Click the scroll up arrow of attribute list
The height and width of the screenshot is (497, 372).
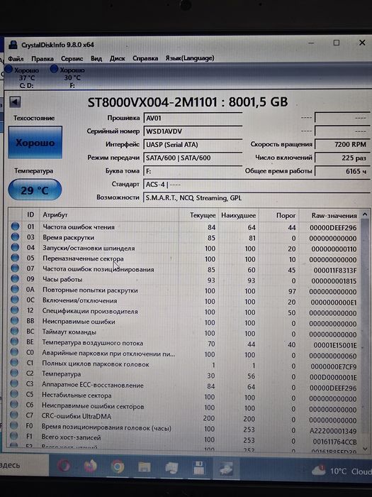tap(365, 214)
